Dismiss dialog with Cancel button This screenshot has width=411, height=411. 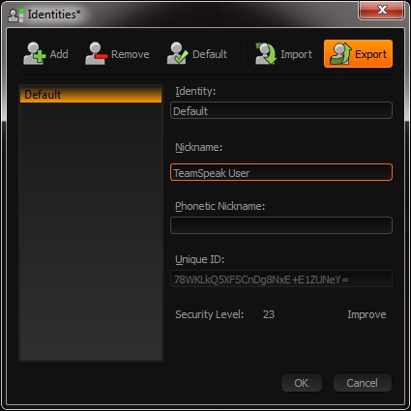click(363, 383)
